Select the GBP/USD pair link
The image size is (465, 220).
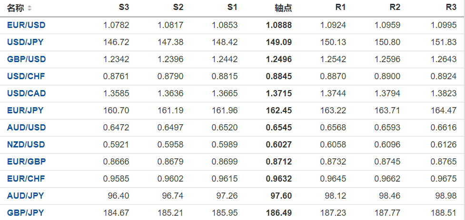(26, 59)
